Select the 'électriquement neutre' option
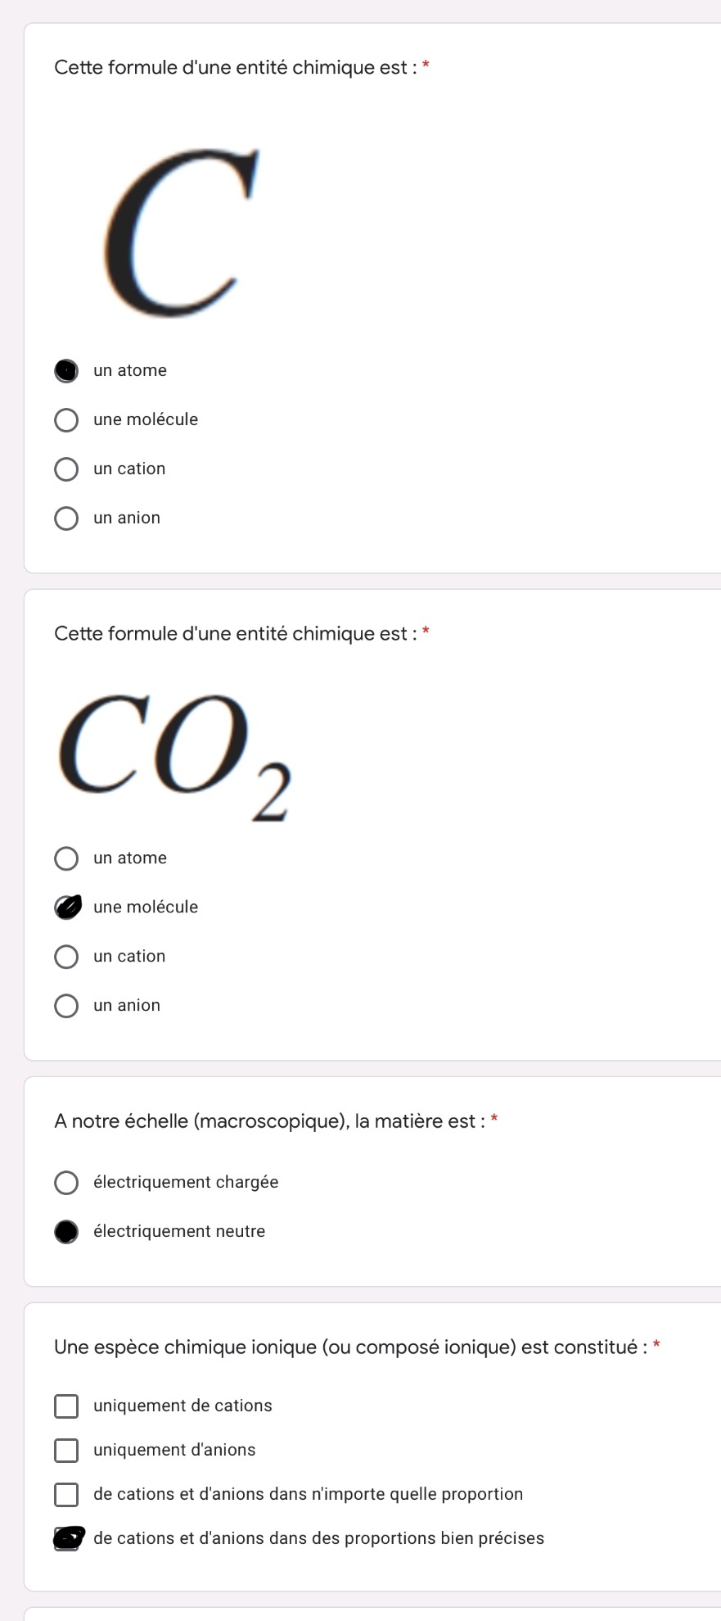Viewport: 721px width, 1621px height. 66,1232
